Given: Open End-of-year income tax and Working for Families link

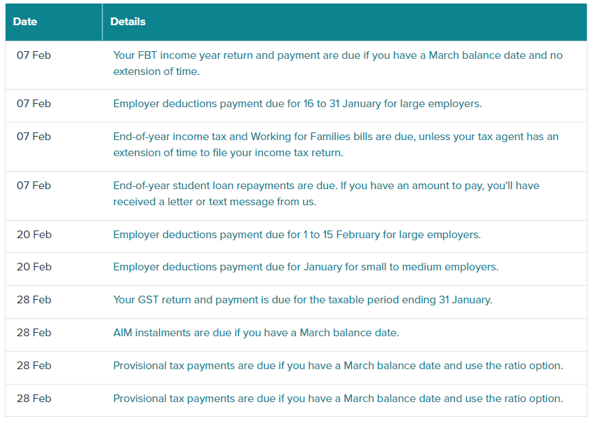Looking at the screenshot, I should pos(336,137).
